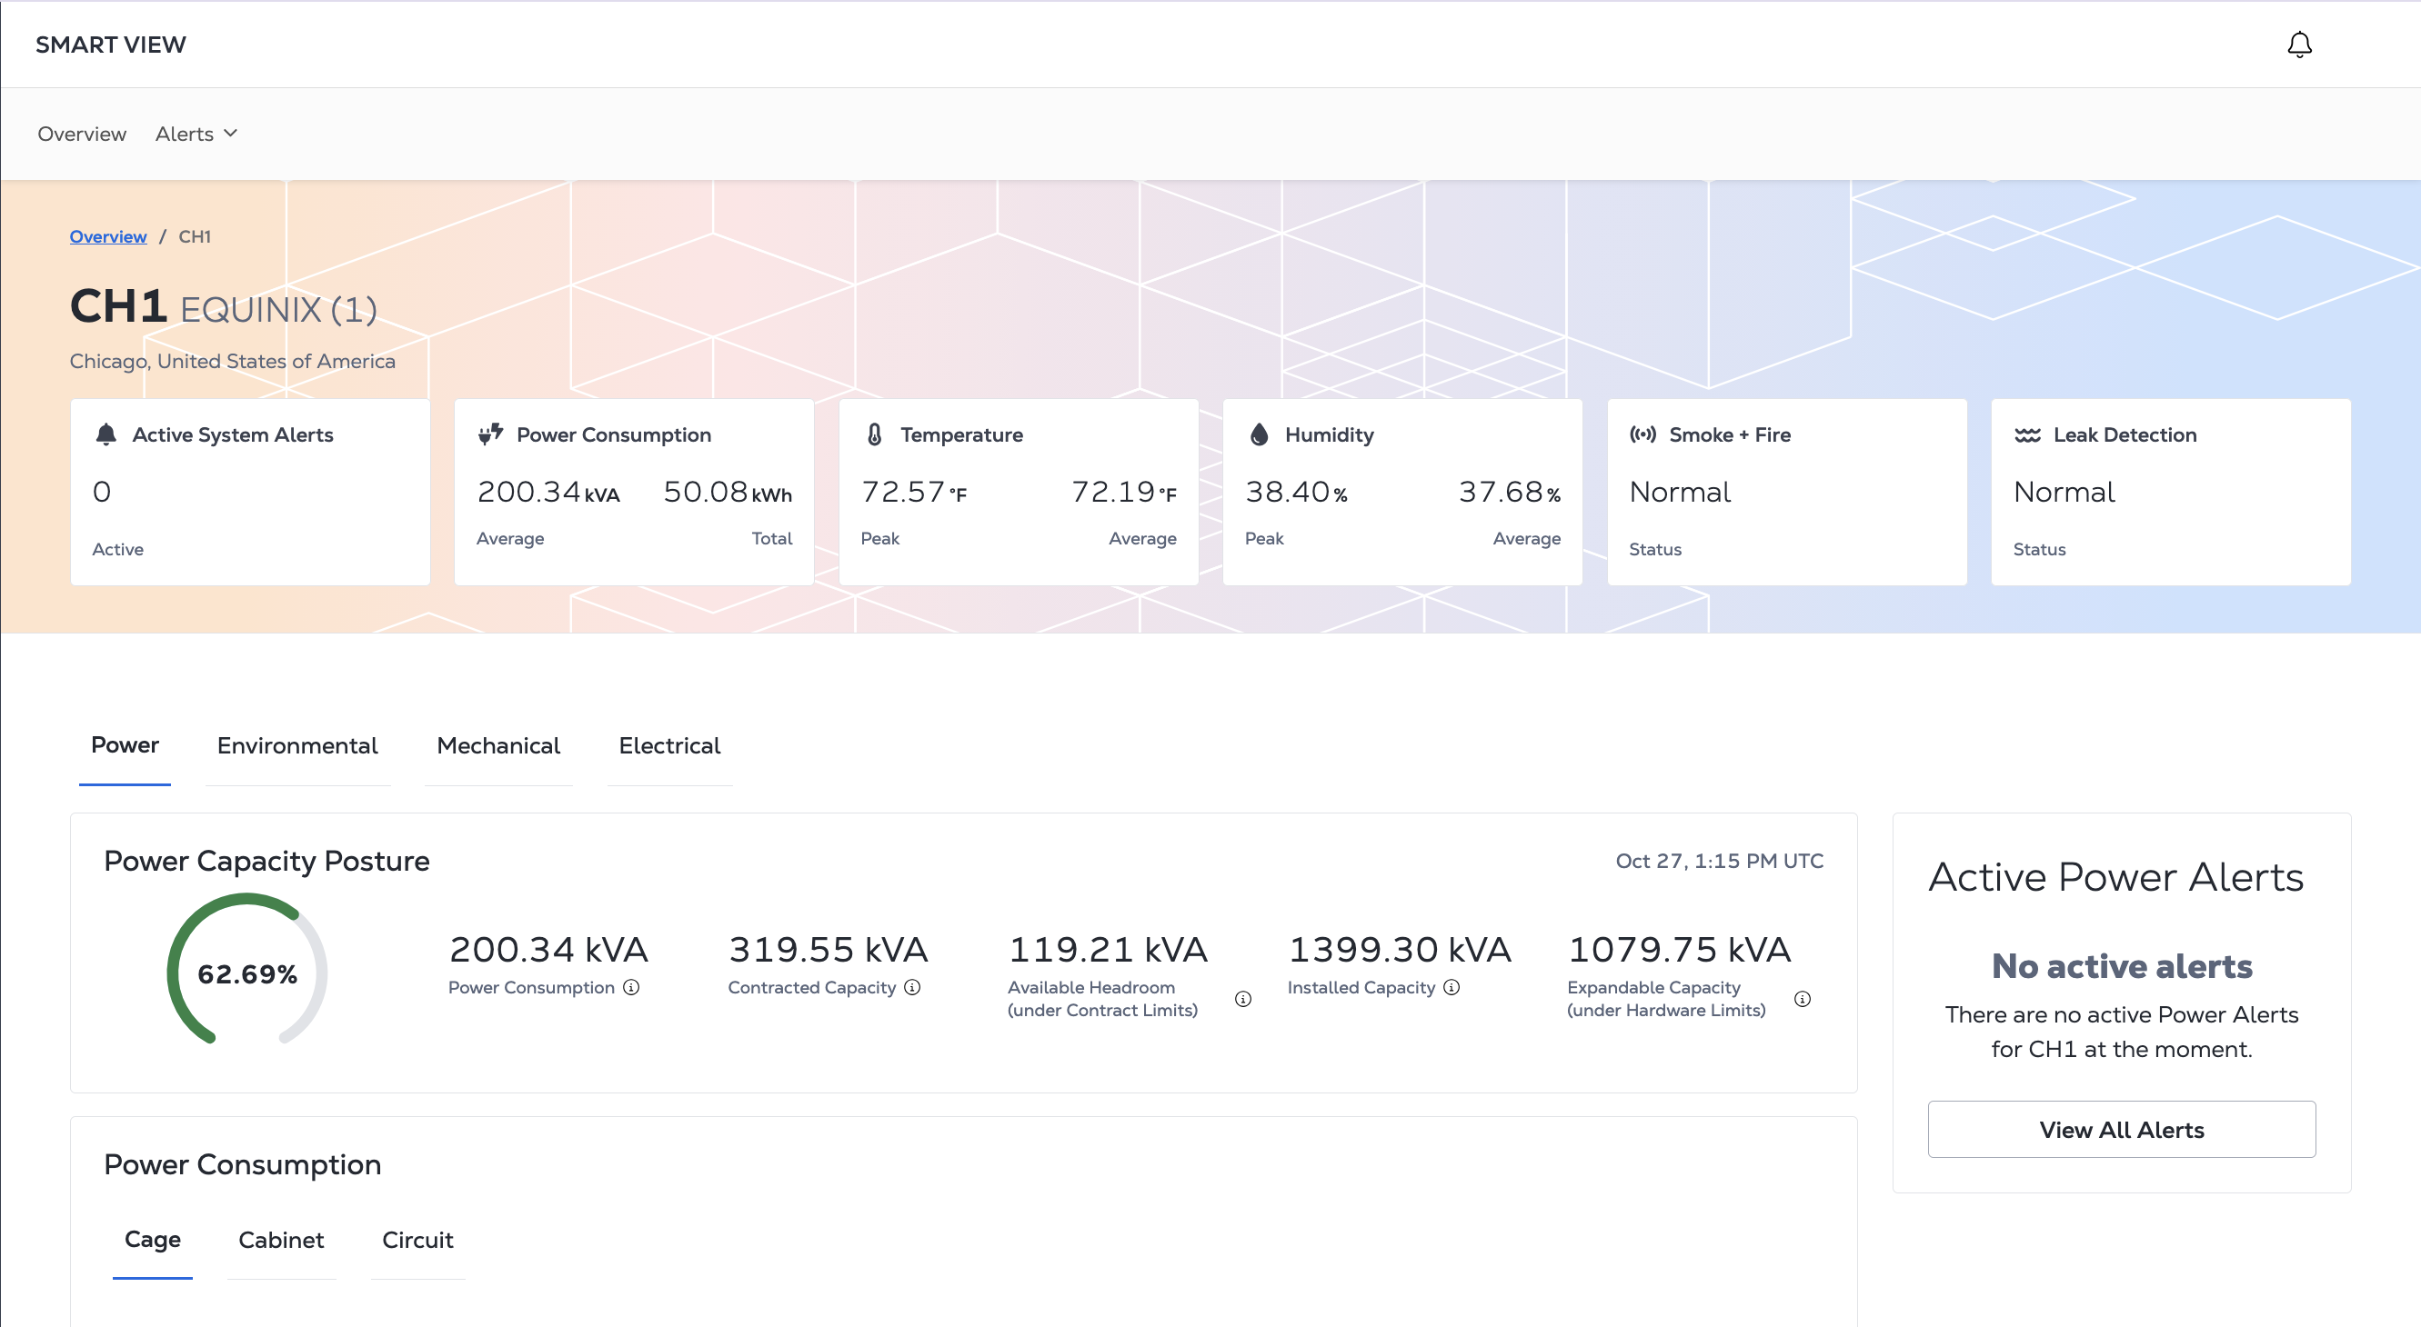Click the 38.40% peak humidity value
The width and height of the screenshot is (2421, 1327).
point(1296,491)
